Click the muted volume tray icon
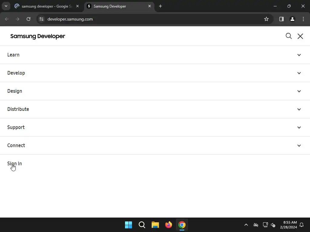Image resolution: width=310 pixels, height=232 pixels. pos(273,225)
